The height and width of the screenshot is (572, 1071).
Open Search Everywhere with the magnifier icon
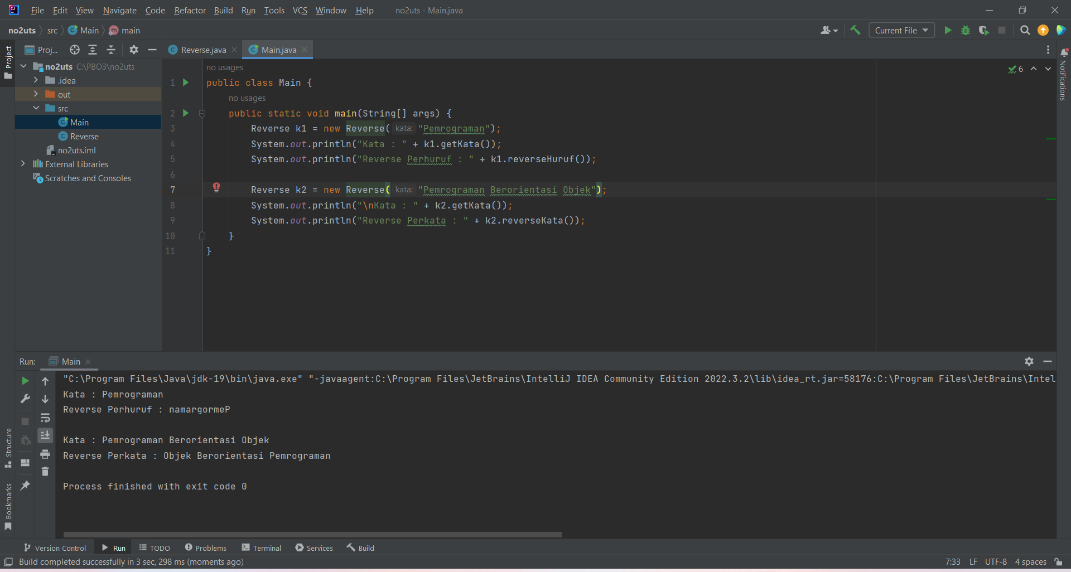tap(1025, 30)
